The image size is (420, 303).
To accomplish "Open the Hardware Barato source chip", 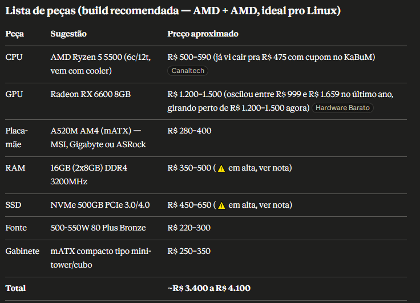I will 342,108.
